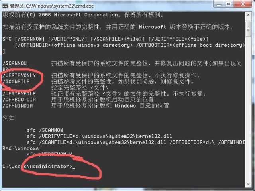Click the /SCANFILE option text
Viewport: 255px width, 191px height.
tap(16, 81)
